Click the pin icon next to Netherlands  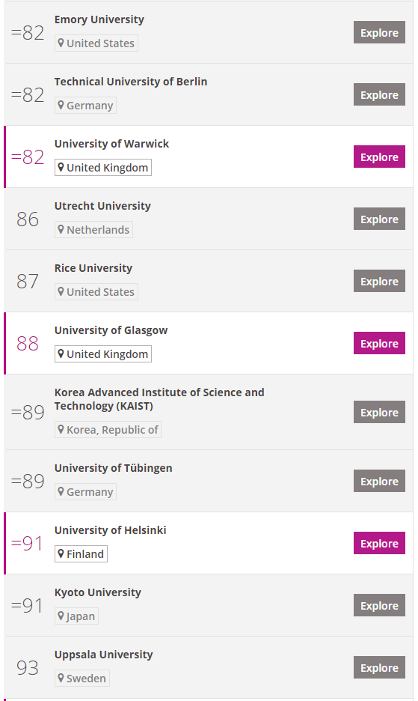point(61,229)
